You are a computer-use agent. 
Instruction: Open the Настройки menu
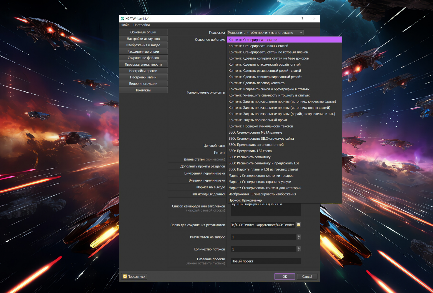pos(141,25)
